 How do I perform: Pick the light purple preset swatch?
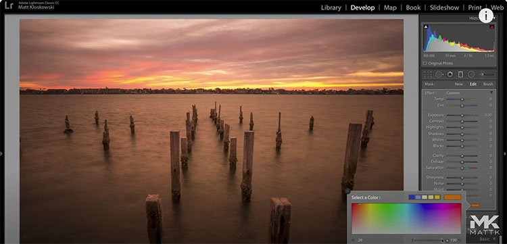click(x=418, y=197)
